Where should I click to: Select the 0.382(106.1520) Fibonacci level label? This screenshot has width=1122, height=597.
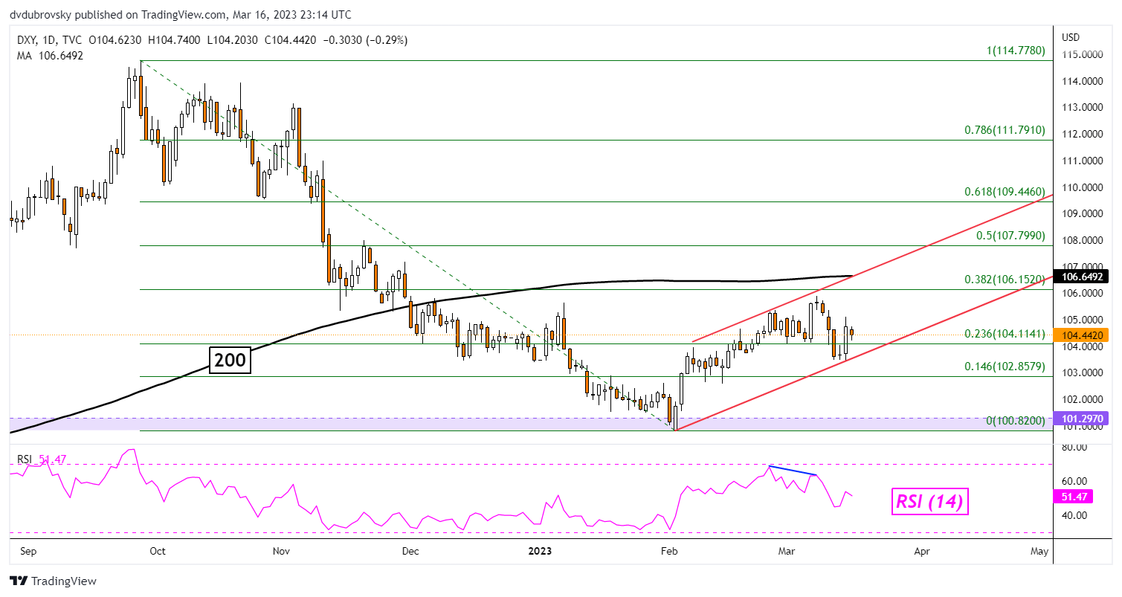[x=1005, y=279]
